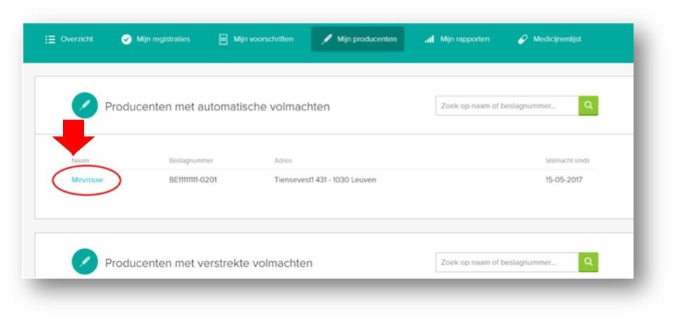This screenshot has height=322, width=677.
Task: Open the producer link Mevrouw
Action: (x=87, y=180)
